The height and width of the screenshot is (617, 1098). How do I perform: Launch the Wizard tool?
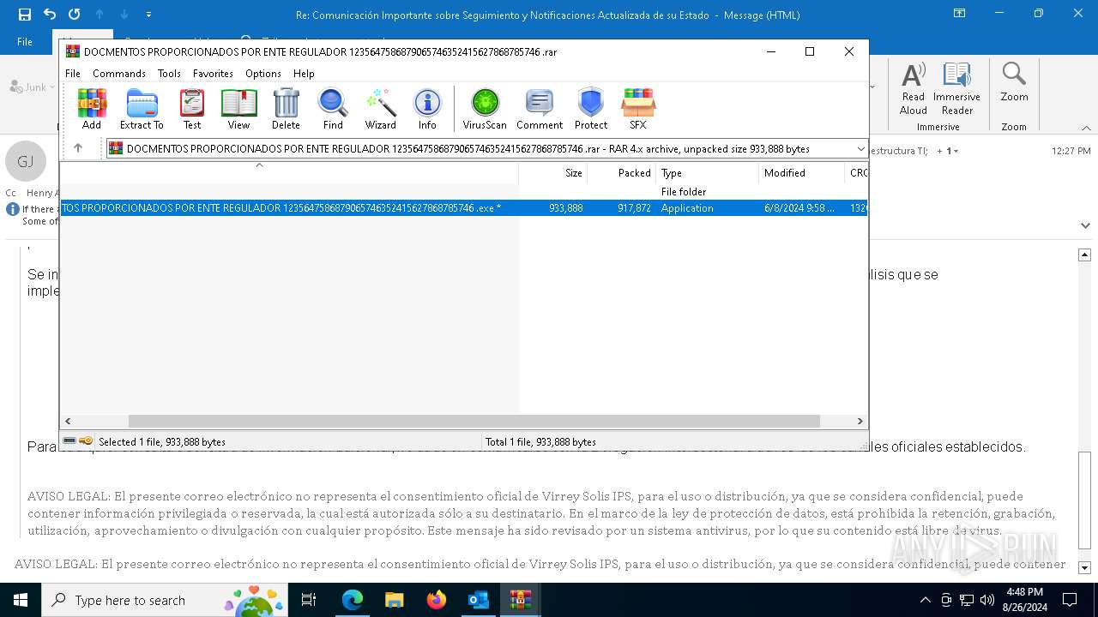coord(381,109)
